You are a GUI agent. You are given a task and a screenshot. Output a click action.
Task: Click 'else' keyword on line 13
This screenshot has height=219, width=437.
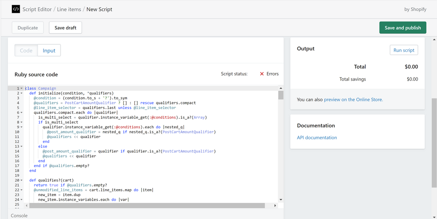pyautogui.click(x=43, y=147)
